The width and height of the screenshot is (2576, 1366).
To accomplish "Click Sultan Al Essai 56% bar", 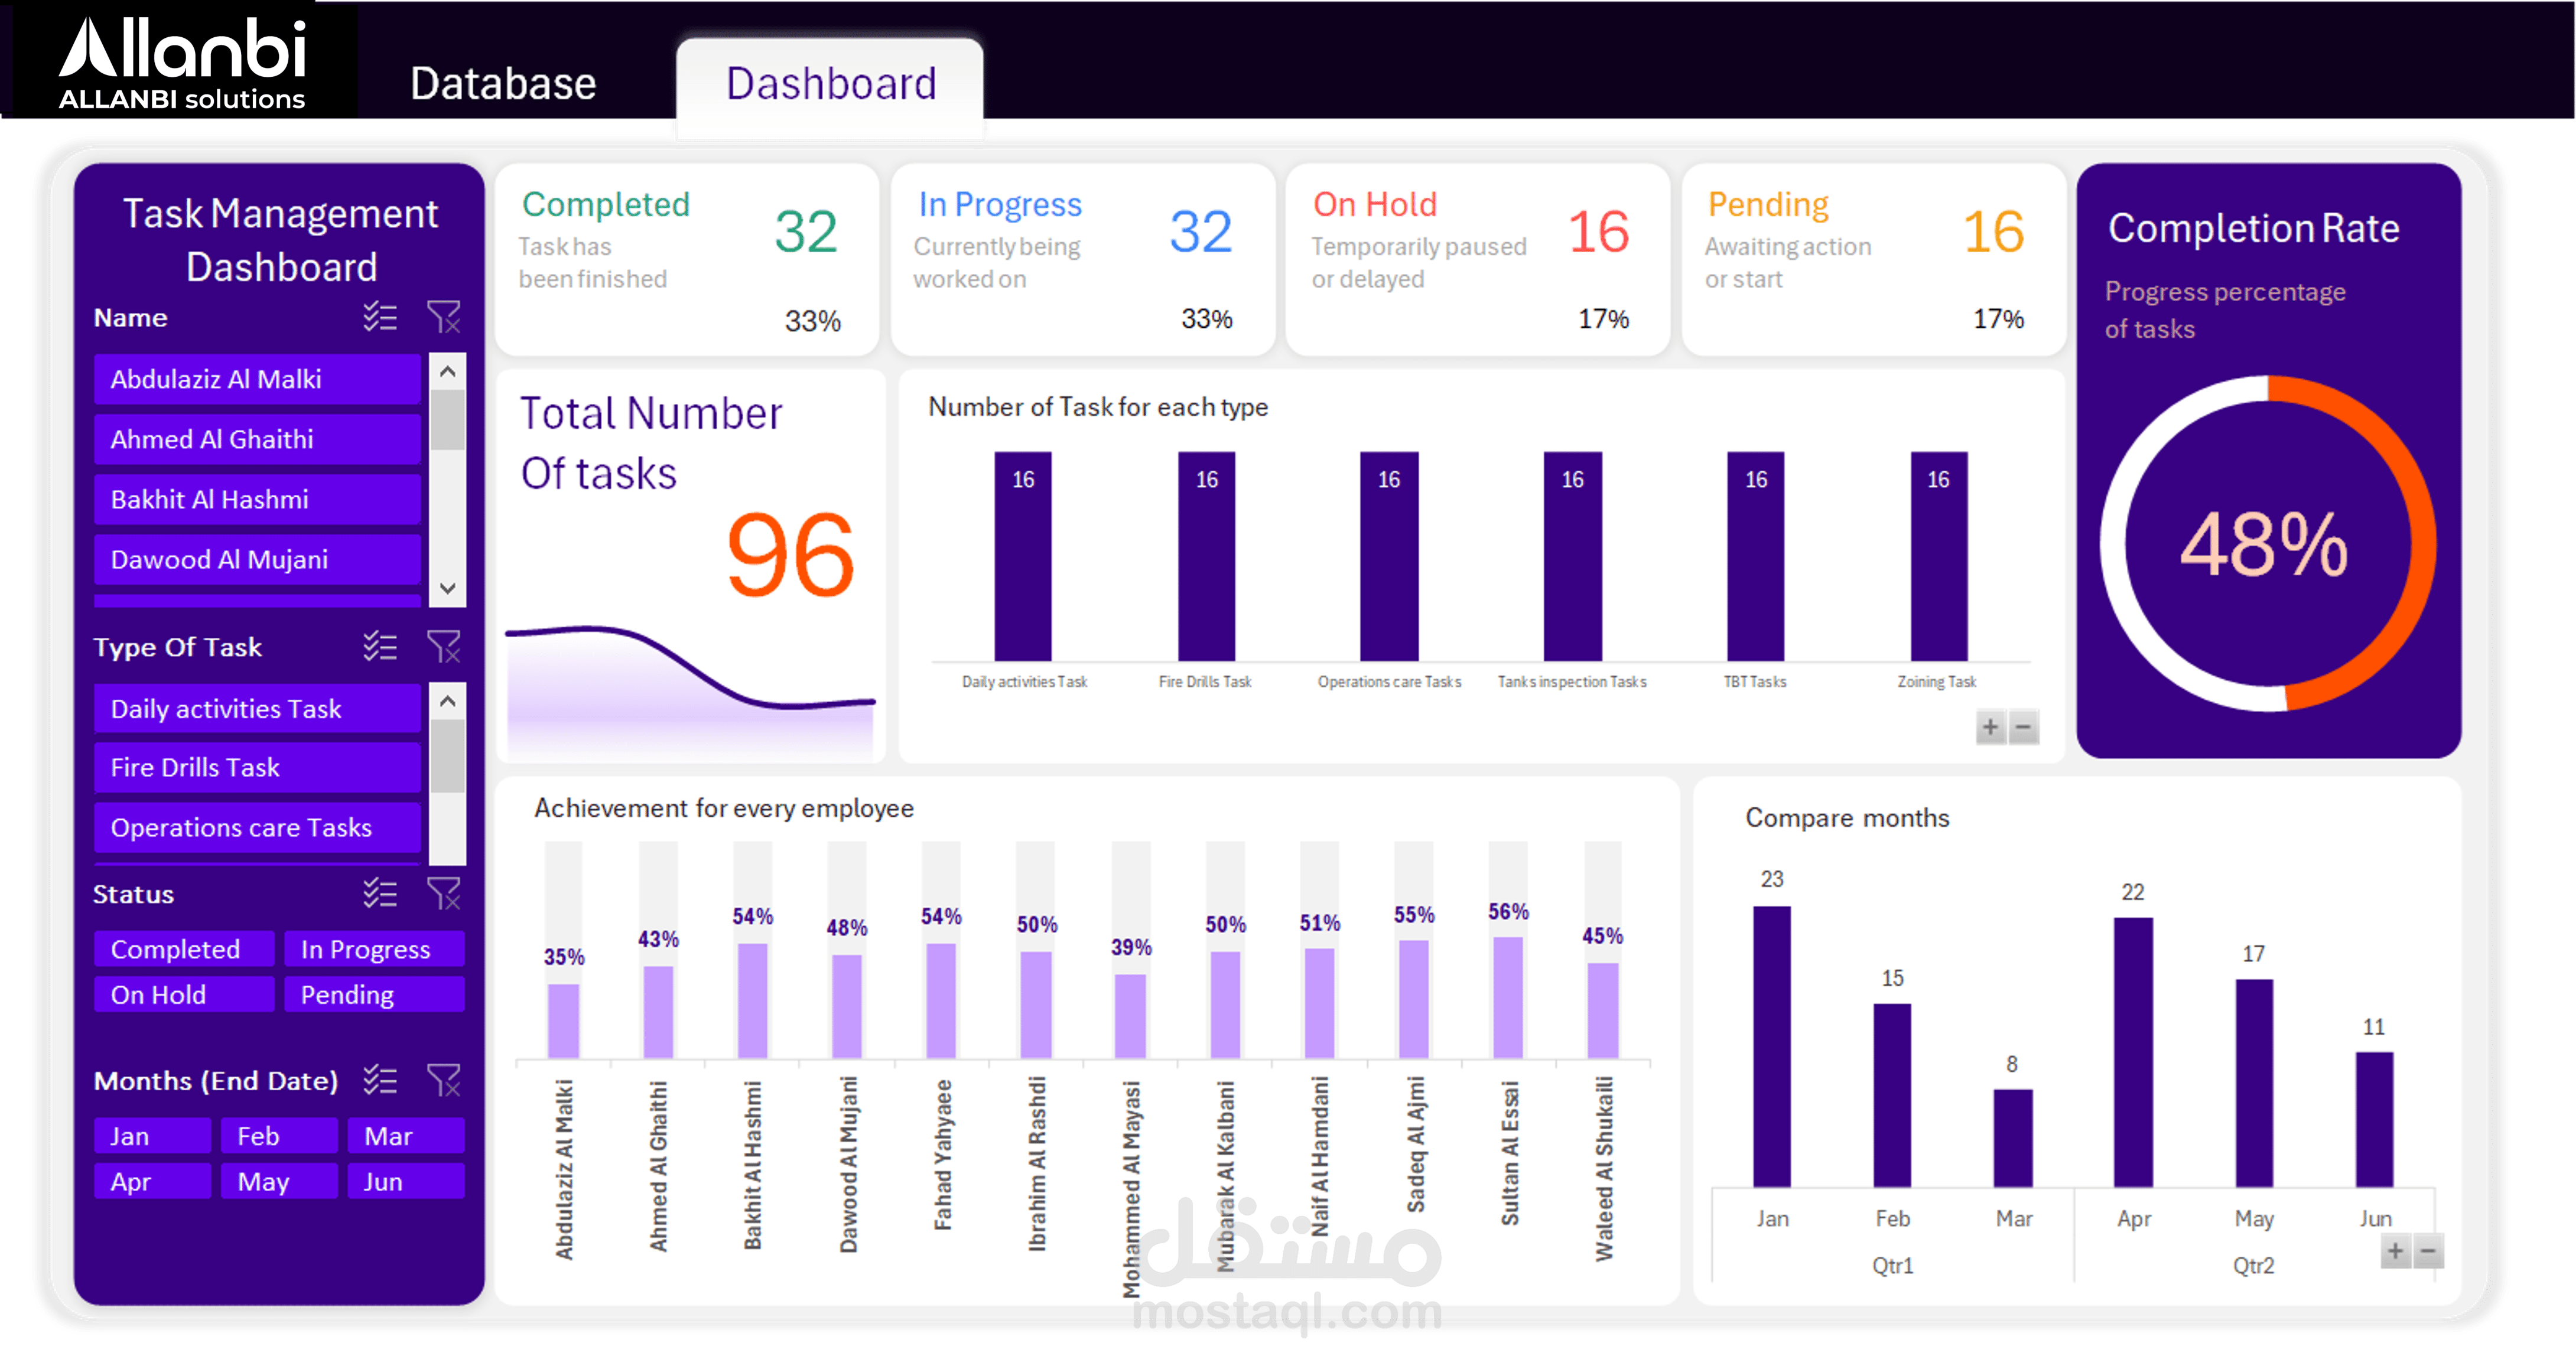I will coord(1508,997).
